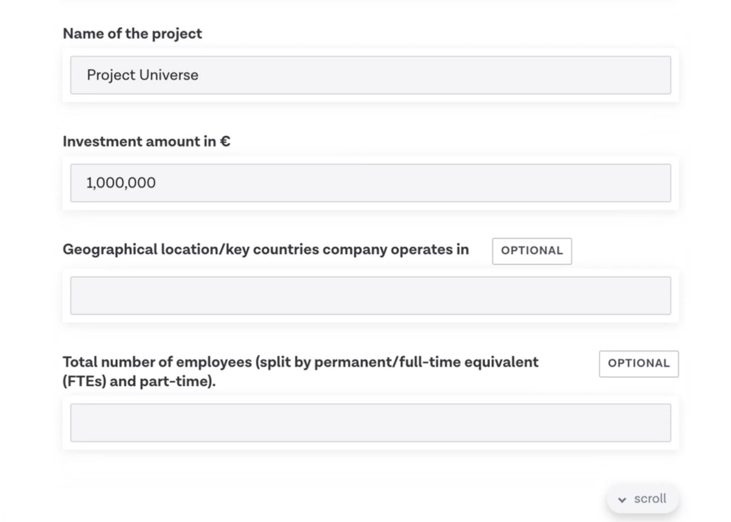This screenshot has width=731, height=522.
Task: Click the "(FTEs) and part-time)" label line
Action: [139, 381]
